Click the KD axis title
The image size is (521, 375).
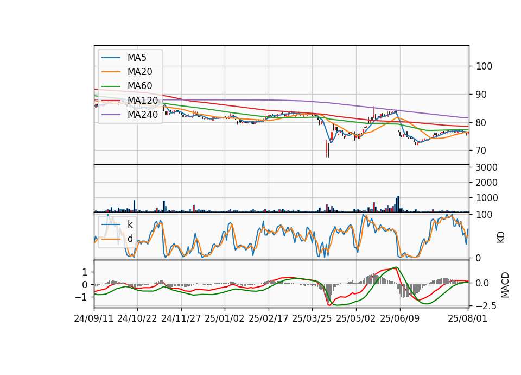501,237
